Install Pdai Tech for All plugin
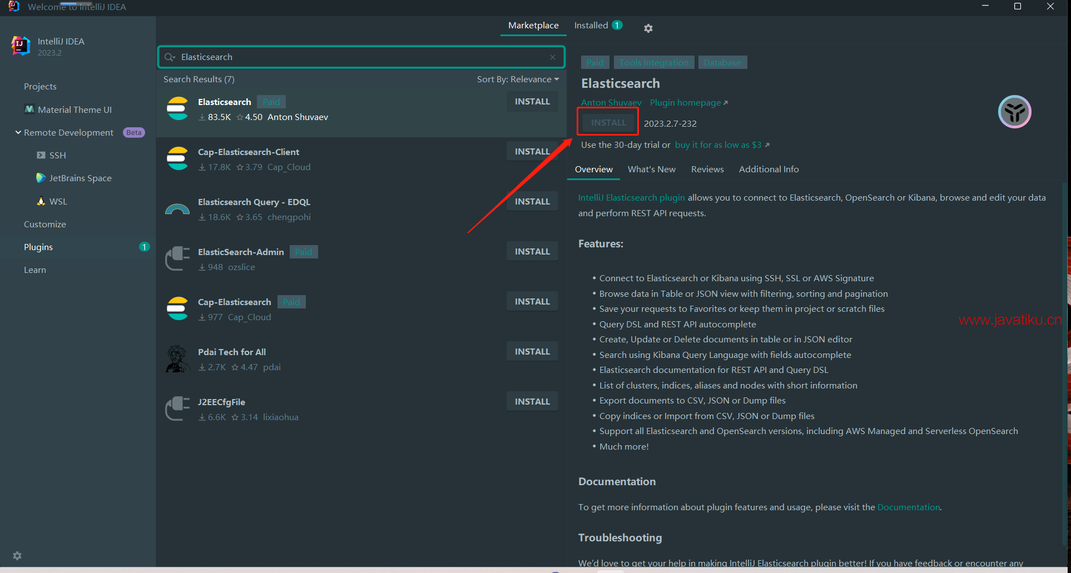Screen dimensions: 1071x573 point(532,352)
